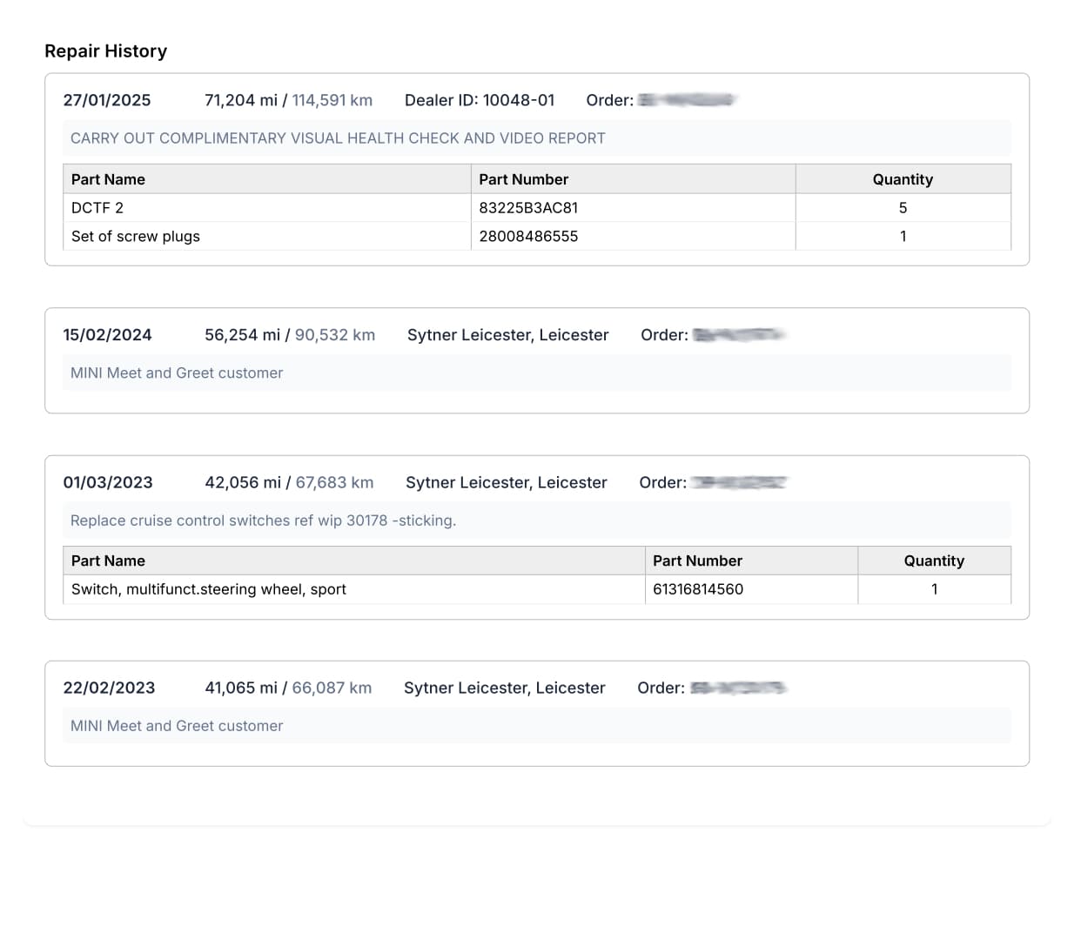
Task: Select the Set of screw plugs row
Action: pos(136,237)
